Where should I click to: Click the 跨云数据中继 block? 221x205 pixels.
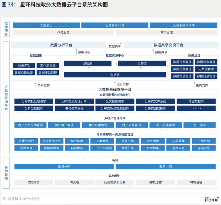click(x=51, y=141)
